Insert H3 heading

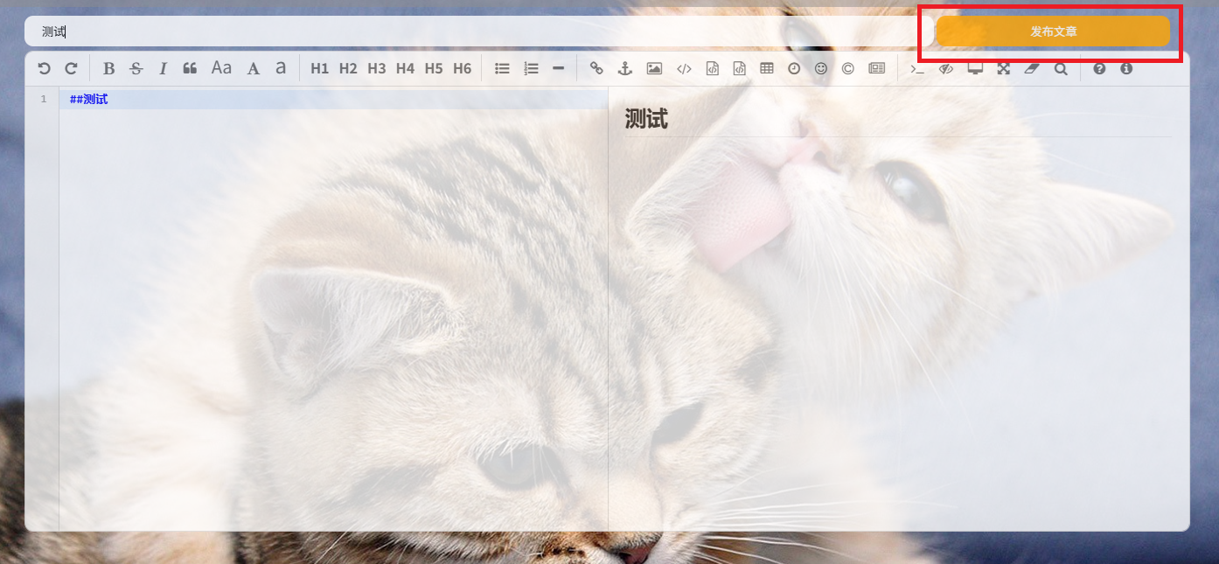[377, 68]
